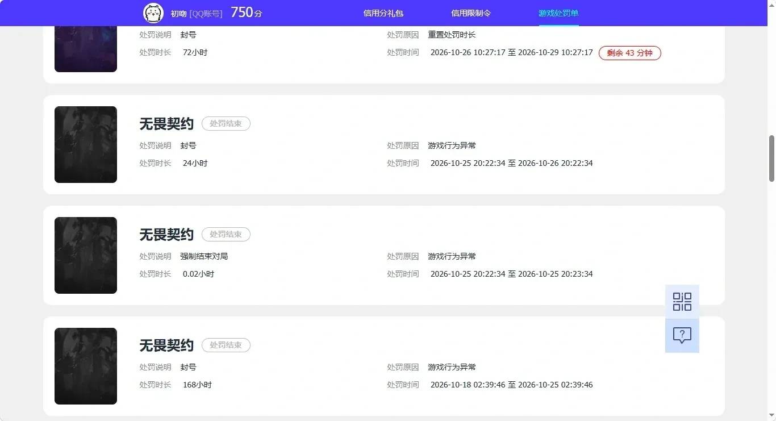This screenshot has height=421, width=776.
Task: Open game thumbnail of the 72小时 card
Action: (x=86, y=49)
